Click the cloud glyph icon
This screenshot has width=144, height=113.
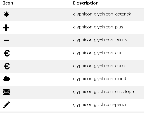[6, 78]
